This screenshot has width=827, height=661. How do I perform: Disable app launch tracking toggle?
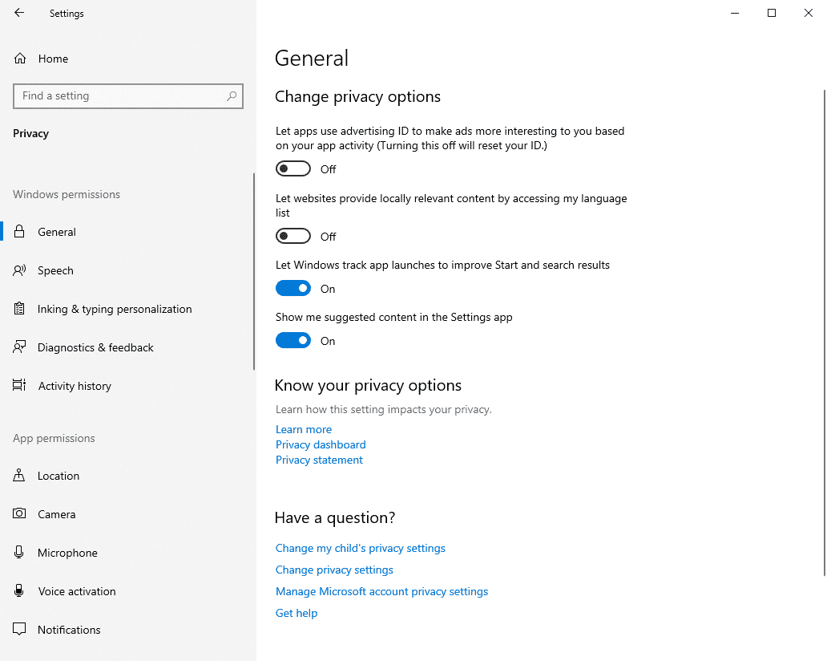tap(293, 288)
